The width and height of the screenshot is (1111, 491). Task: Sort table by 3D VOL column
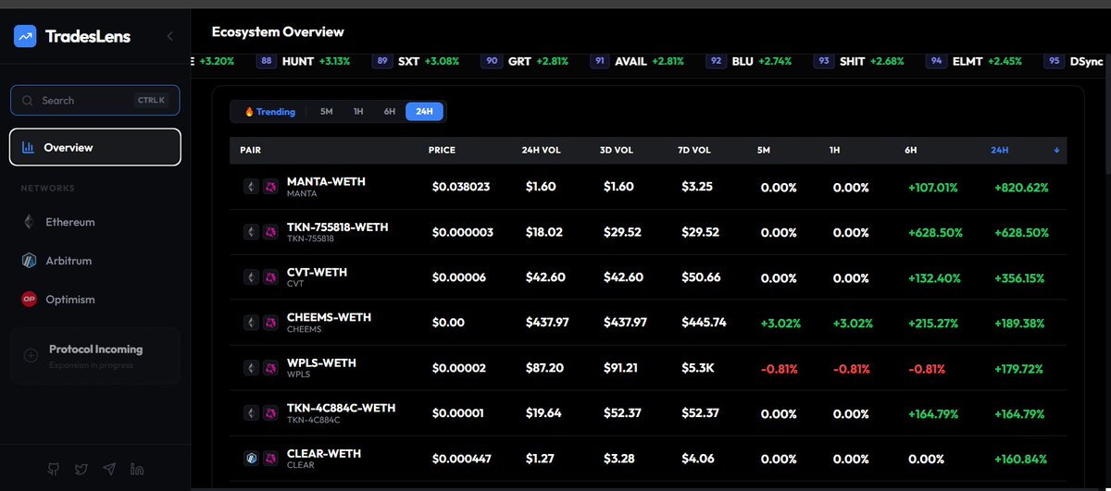point(618,150)
